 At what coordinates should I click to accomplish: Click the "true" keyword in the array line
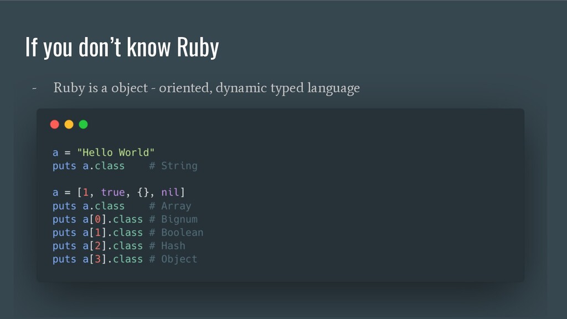(113, 192)
